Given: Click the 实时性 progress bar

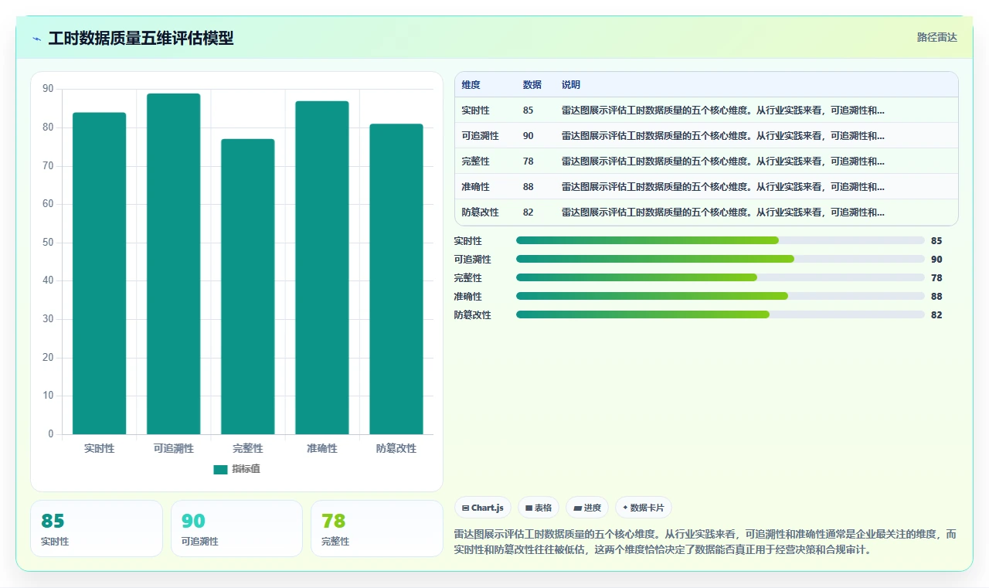Looking at the screenshot, I should click(720, 241).
